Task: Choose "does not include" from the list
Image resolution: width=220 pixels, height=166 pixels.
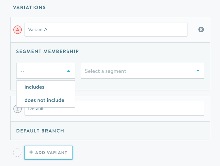Action: click(44, 100)
